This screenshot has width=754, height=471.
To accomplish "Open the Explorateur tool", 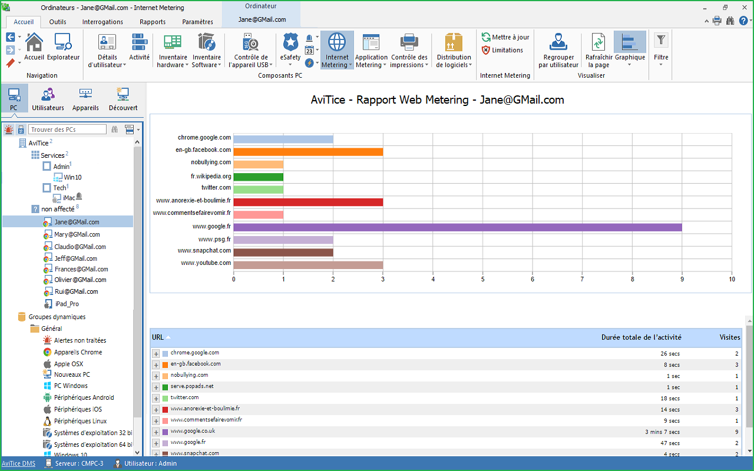I will [63, 47].
